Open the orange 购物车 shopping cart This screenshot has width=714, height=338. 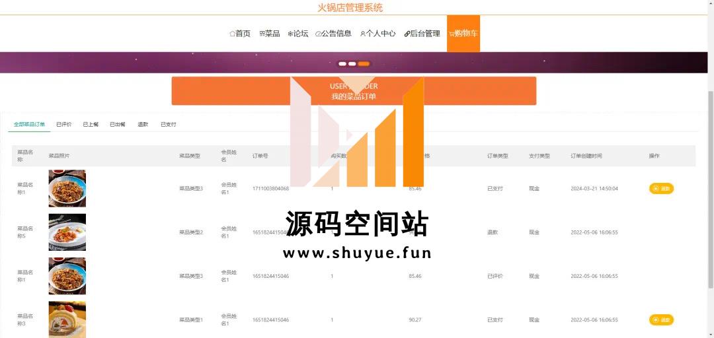463,33
